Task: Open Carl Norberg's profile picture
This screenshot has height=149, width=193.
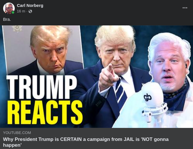Action: click(9, 8)
